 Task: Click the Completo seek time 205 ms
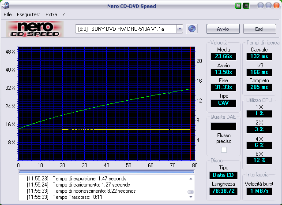[259, 88]
